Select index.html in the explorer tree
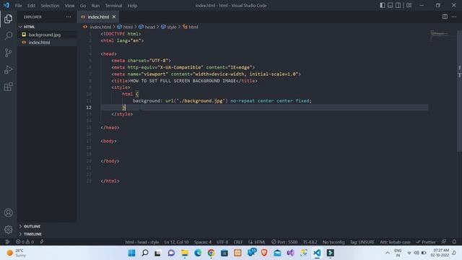This screenshot has height=260, width=462. (x=47, y=42)
